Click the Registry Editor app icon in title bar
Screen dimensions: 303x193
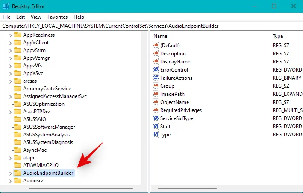tap(6, 6)
